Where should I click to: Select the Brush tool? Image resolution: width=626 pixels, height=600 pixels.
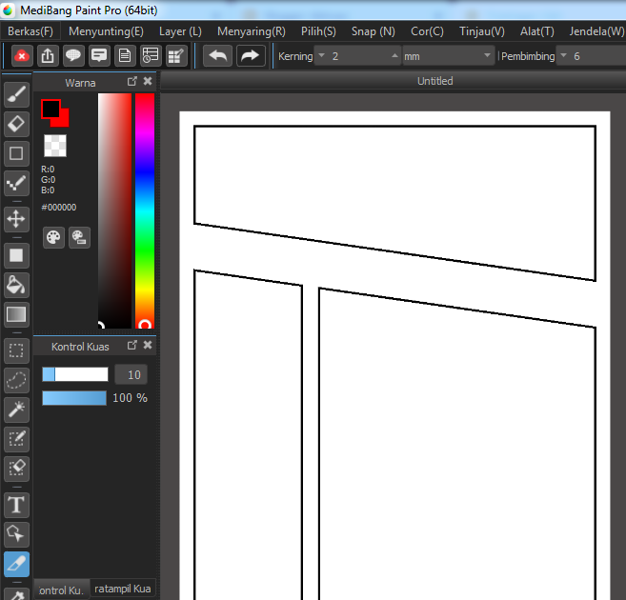[x=16, y=95]
